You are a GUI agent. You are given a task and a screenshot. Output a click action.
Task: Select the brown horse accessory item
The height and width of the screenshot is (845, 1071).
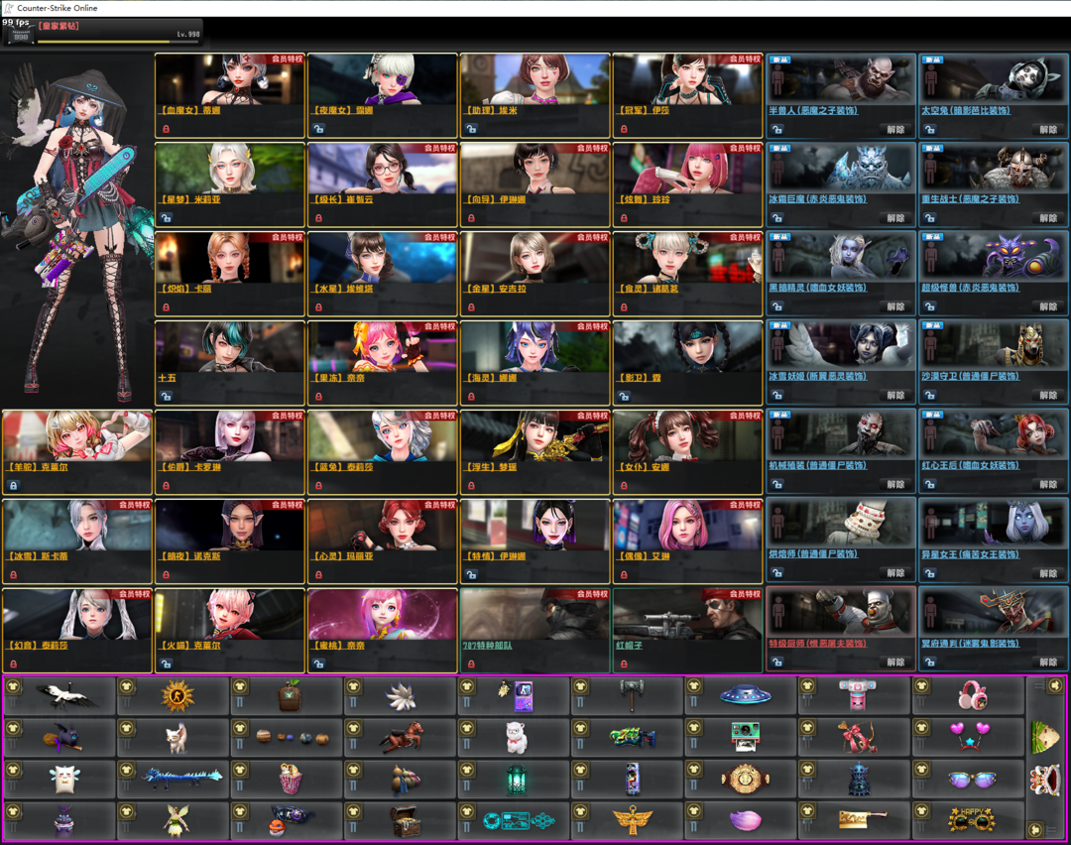coord(403,738)
